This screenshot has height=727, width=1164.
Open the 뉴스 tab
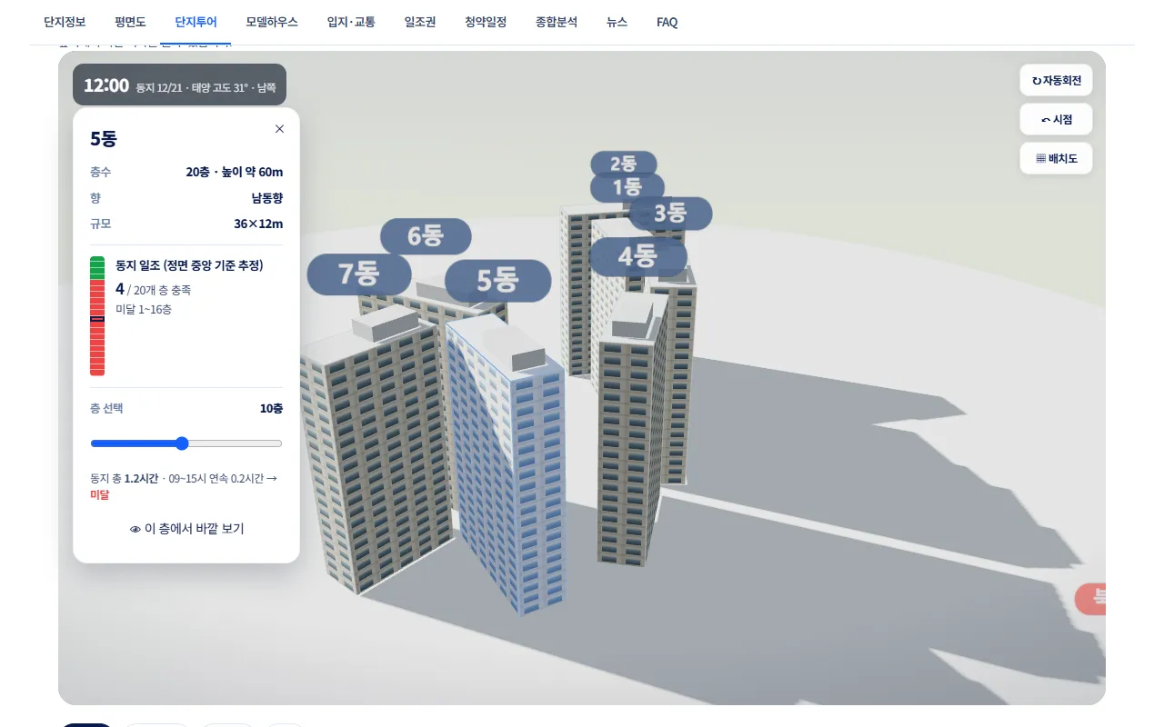click(617, 22)
